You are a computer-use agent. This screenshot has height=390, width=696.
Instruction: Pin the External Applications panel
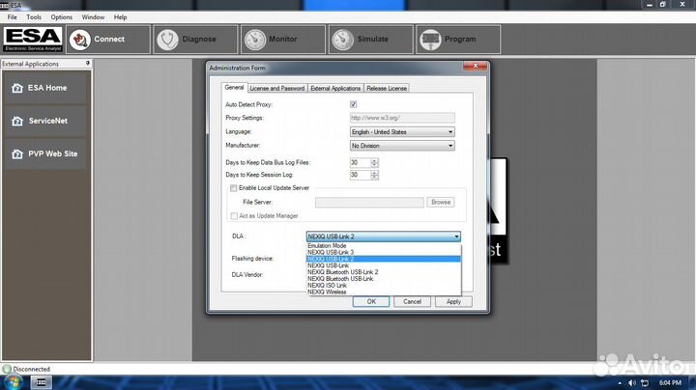click(87, 64)
